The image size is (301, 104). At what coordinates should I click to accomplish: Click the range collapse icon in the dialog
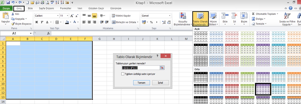tap(162, 68)
